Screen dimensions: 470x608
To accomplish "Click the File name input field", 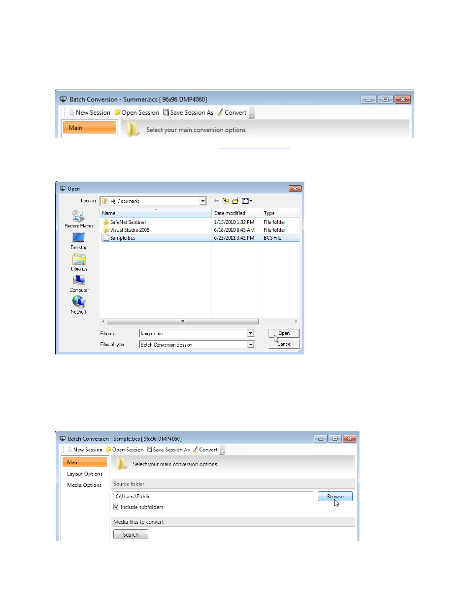I will (193, 333).
